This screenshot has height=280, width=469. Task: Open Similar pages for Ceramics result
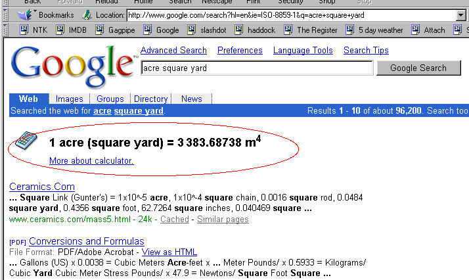(223, 220)
